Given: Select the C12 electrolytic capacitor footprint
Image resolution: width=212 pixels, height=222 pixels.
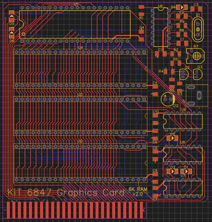Looking at the screenshot, I should 168,99.
